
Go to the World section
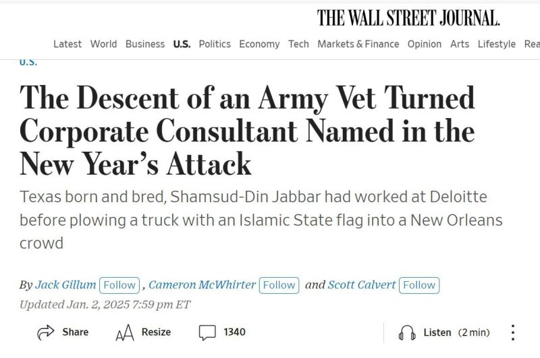point(104,44)
